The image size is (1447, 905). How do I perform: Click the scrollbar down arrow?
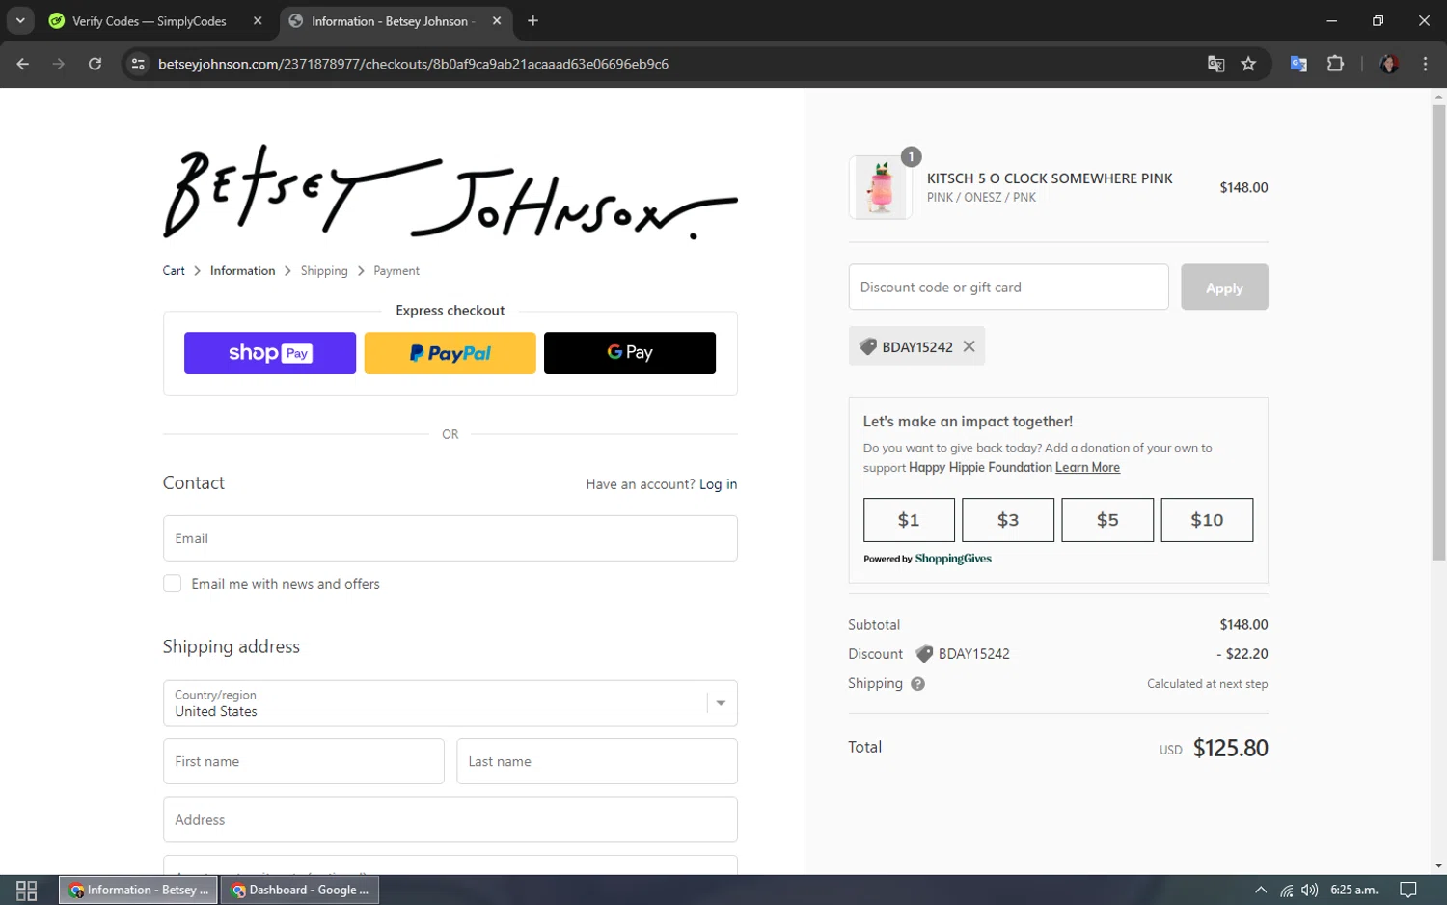1438,866
